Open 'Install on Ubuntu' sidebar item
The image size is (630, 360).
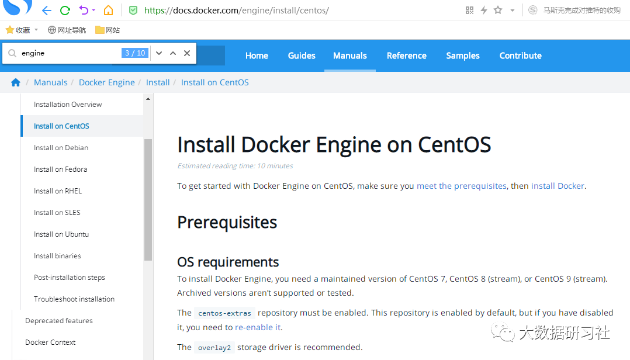(61, 234)
